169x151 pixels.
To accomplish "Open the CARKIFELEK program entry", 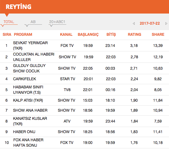I will (x=25, y=79).
